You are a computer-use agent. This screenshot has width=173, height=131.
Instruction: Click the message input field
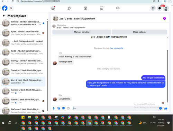115,108
